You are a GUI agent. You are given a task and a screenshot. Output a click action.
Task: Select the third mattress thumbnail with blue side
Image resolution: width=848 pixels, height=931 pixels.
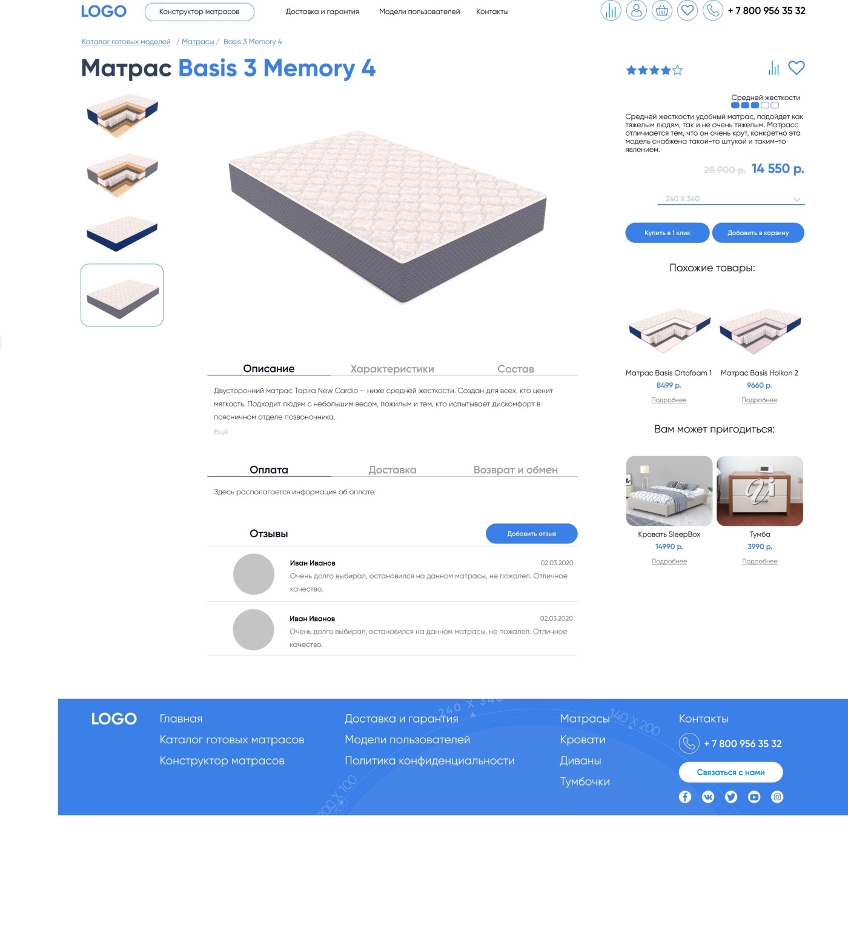[x=122, y=233]
